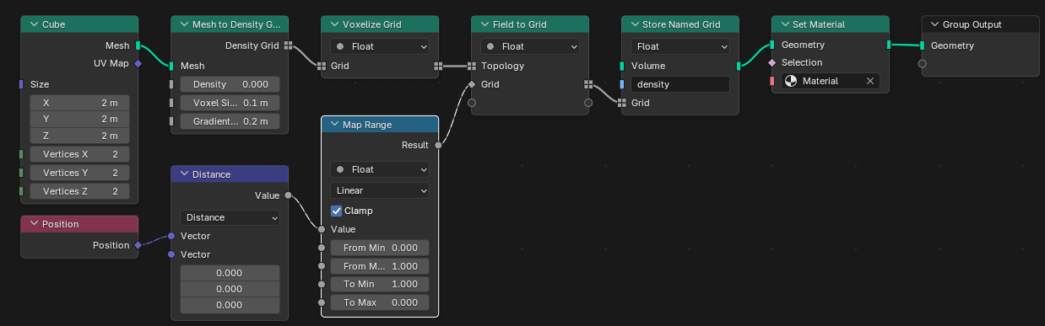Collapse the Set Material node
The image size is (1045, 326).
[x=786, y=24]
